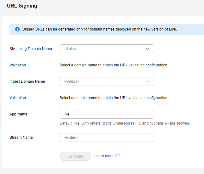Expand the Ingest Domain Name chevron

click(148, 81)
